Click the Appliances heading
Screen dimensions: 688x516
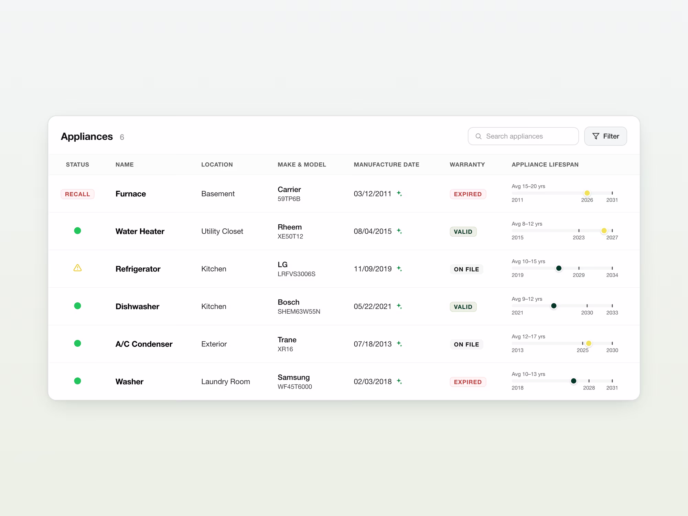click(87, 137)
